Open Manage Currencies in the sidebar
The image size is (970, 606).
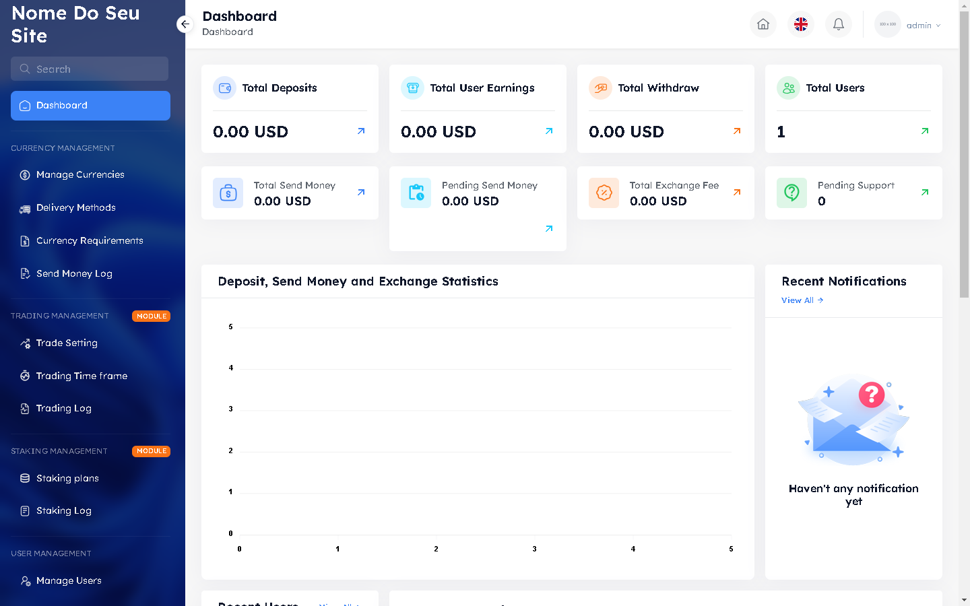tap(80, 174)
